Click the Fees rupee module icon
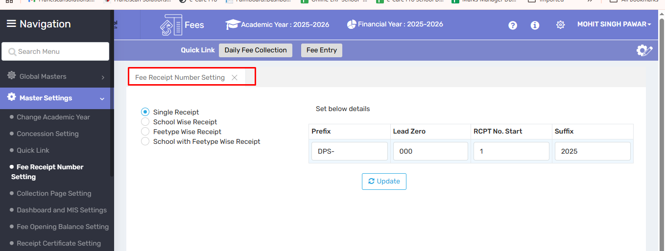Screen dimensions: 665x251 [x=171, y=24]
